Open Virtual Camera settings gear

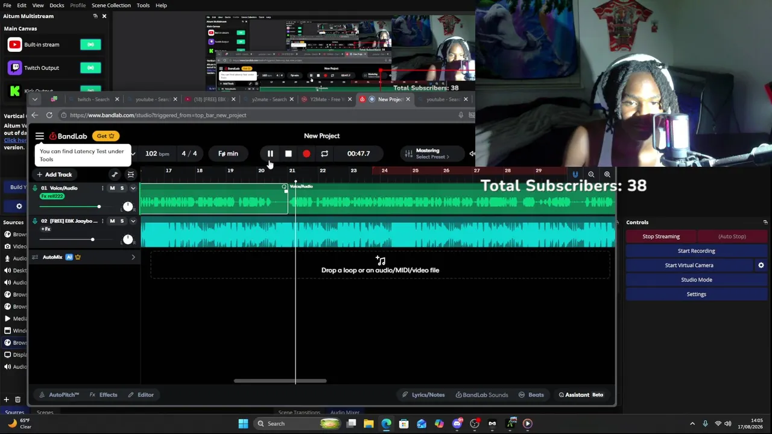(761, 265)
